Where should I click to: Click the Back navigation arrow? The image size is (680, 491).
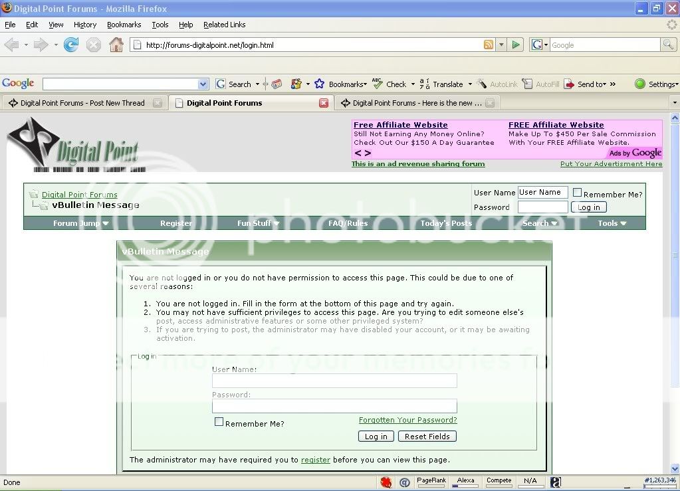tap(12, 45)
